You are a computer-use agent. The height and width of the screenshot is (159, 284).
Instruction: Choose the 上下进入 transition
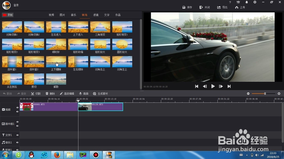[78, 27]
